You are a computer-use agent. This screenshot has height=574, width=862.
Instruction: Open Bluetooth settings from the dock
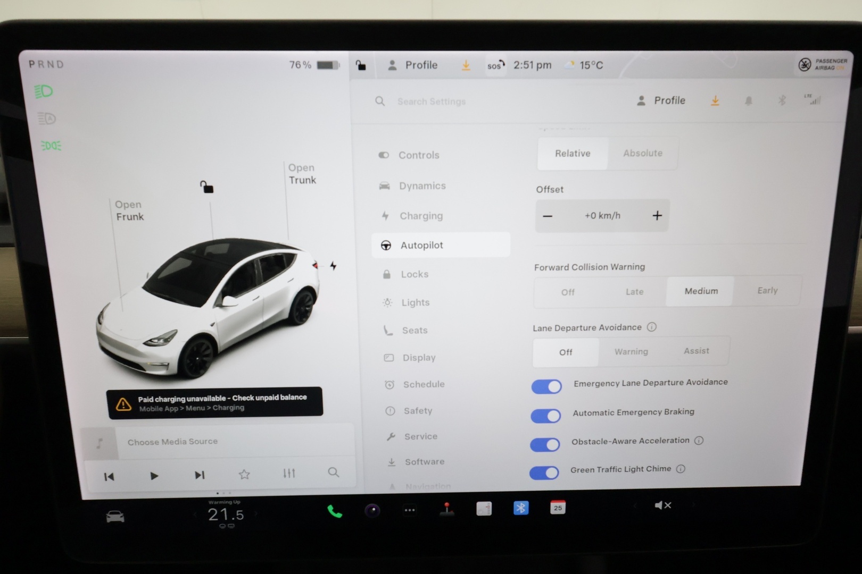click(521, 508)
